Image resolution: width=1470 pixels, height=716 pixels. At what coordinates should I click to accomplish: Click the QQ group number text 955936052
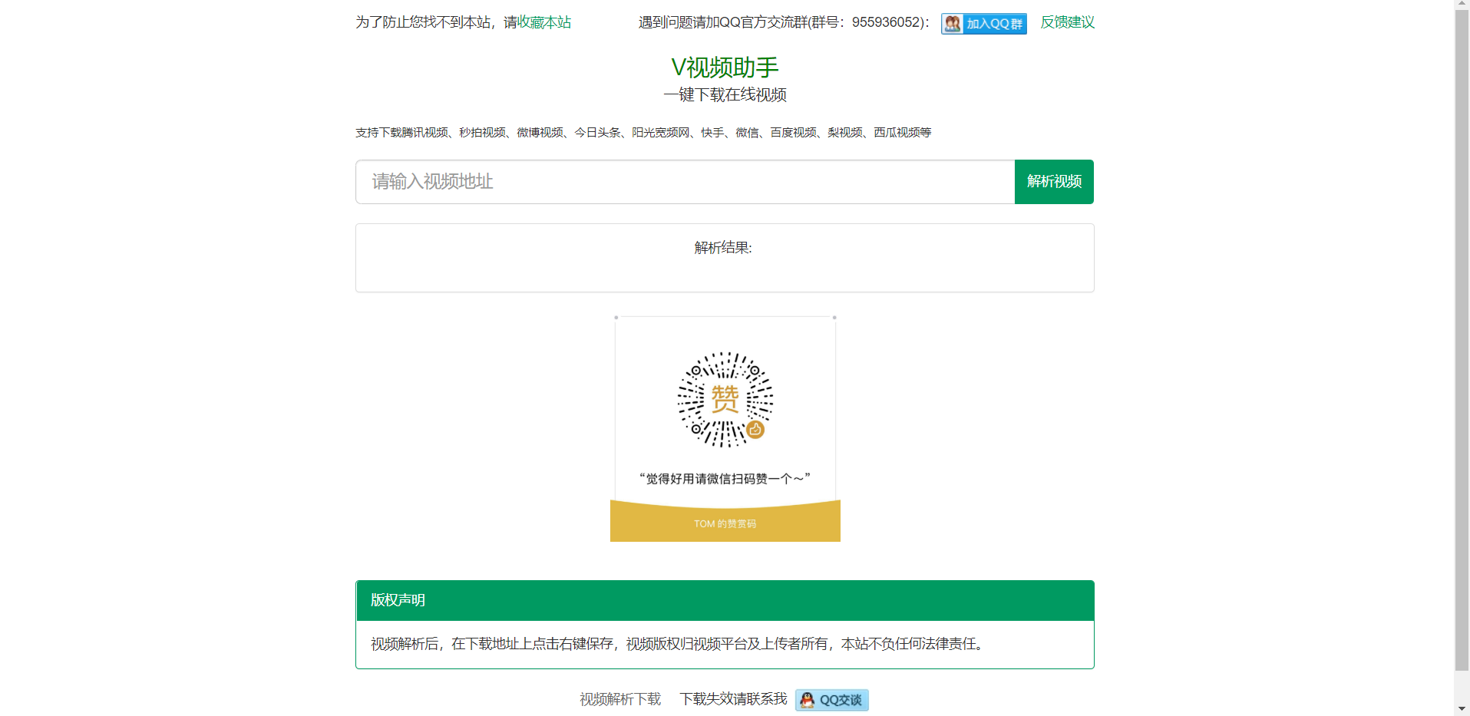point(886,22)
